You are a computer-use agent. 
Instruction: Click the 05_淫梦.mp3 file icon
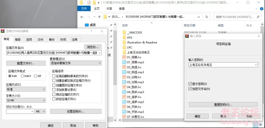[x=124, y=102]
